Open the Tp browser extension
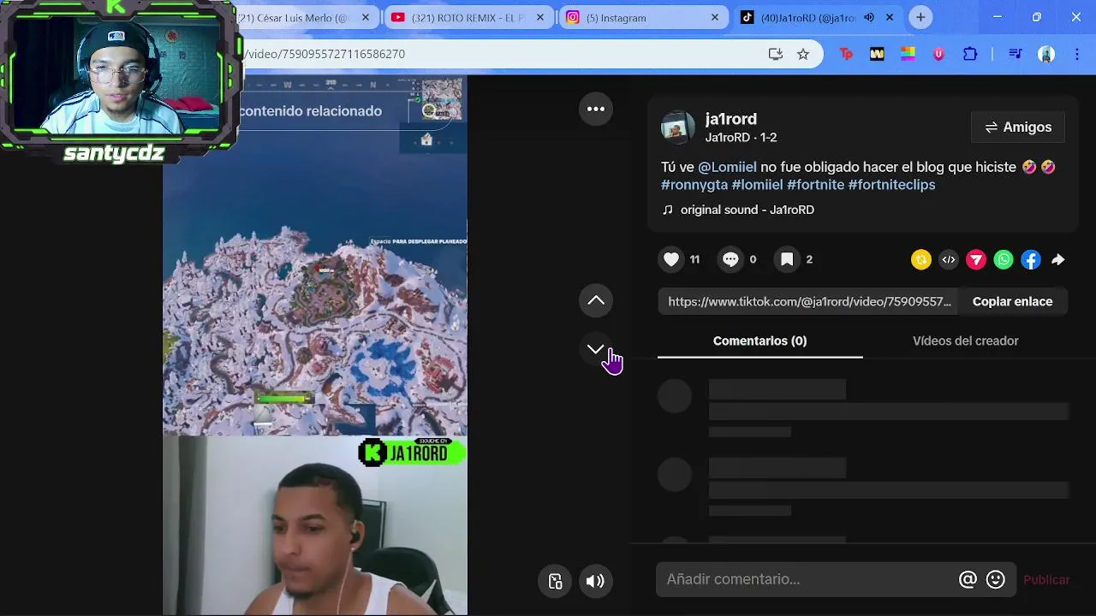The image size is (1096, 616). click(x=846, y=54)
